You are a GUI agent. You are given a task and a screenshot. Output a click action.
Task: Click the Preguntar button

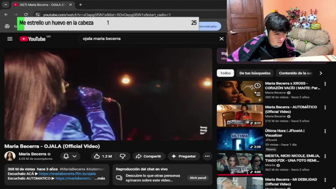[x=184, y=156]
